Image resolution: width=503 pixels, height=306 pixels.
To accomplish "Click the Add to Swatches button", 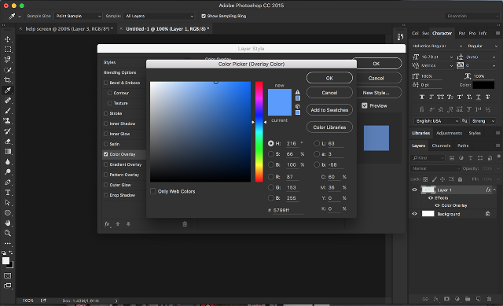I will (329, 110).
